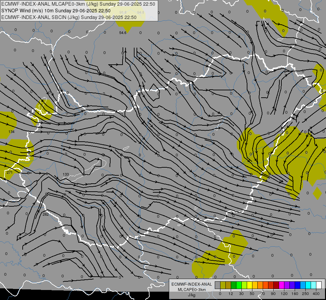The height and width of the screenshot is (300, 326).
Task: Click the legend tick label 90
Action: tap(273, 294)
